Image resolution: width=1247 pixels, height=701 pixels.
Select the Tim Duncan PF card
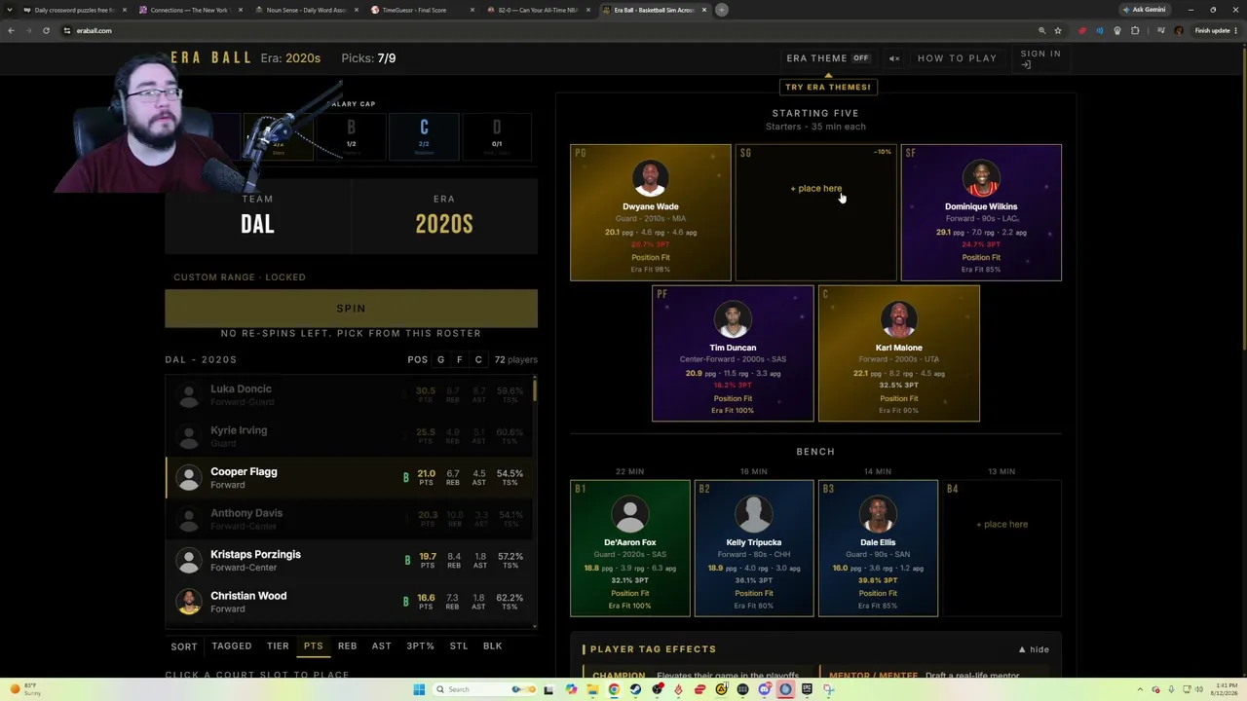733,353
